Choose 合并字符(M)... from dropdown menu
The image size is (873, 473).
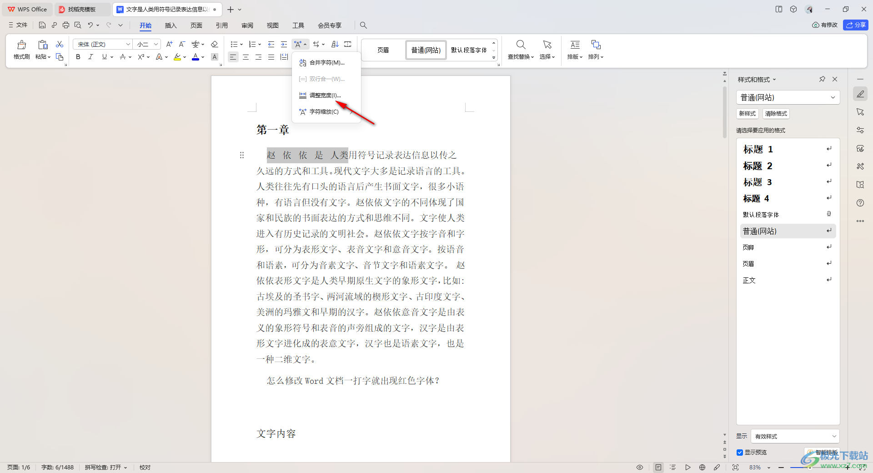click(326, 63)
